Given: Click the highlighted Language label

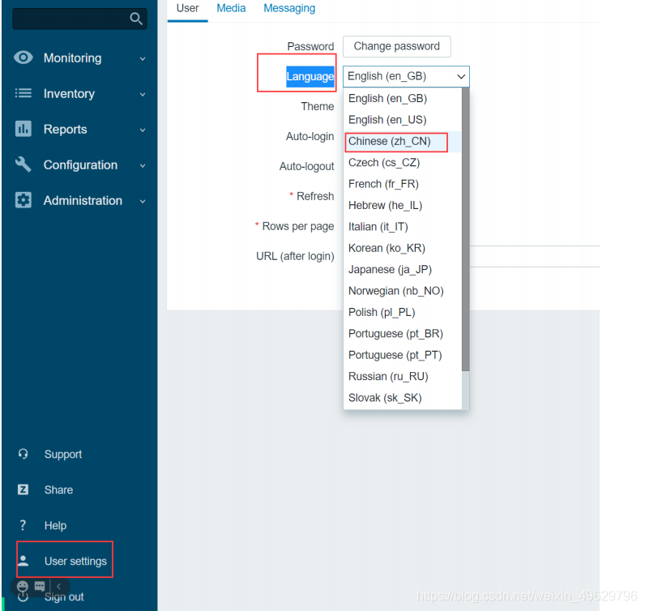Looking at the screenshot, I should (x=310, y=76).
